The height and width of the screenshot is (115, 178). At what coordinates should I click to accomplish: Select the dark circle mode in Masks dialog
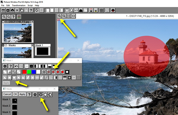coord(41,95)
